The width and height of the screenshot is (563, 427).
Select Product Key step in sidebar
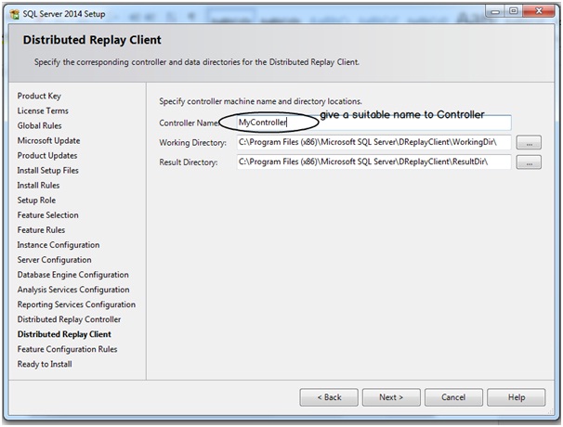(39, 97)
